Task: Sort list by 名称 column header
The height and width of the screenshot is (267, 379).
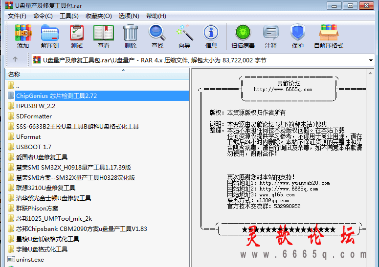Action: (x=97, y=75)
